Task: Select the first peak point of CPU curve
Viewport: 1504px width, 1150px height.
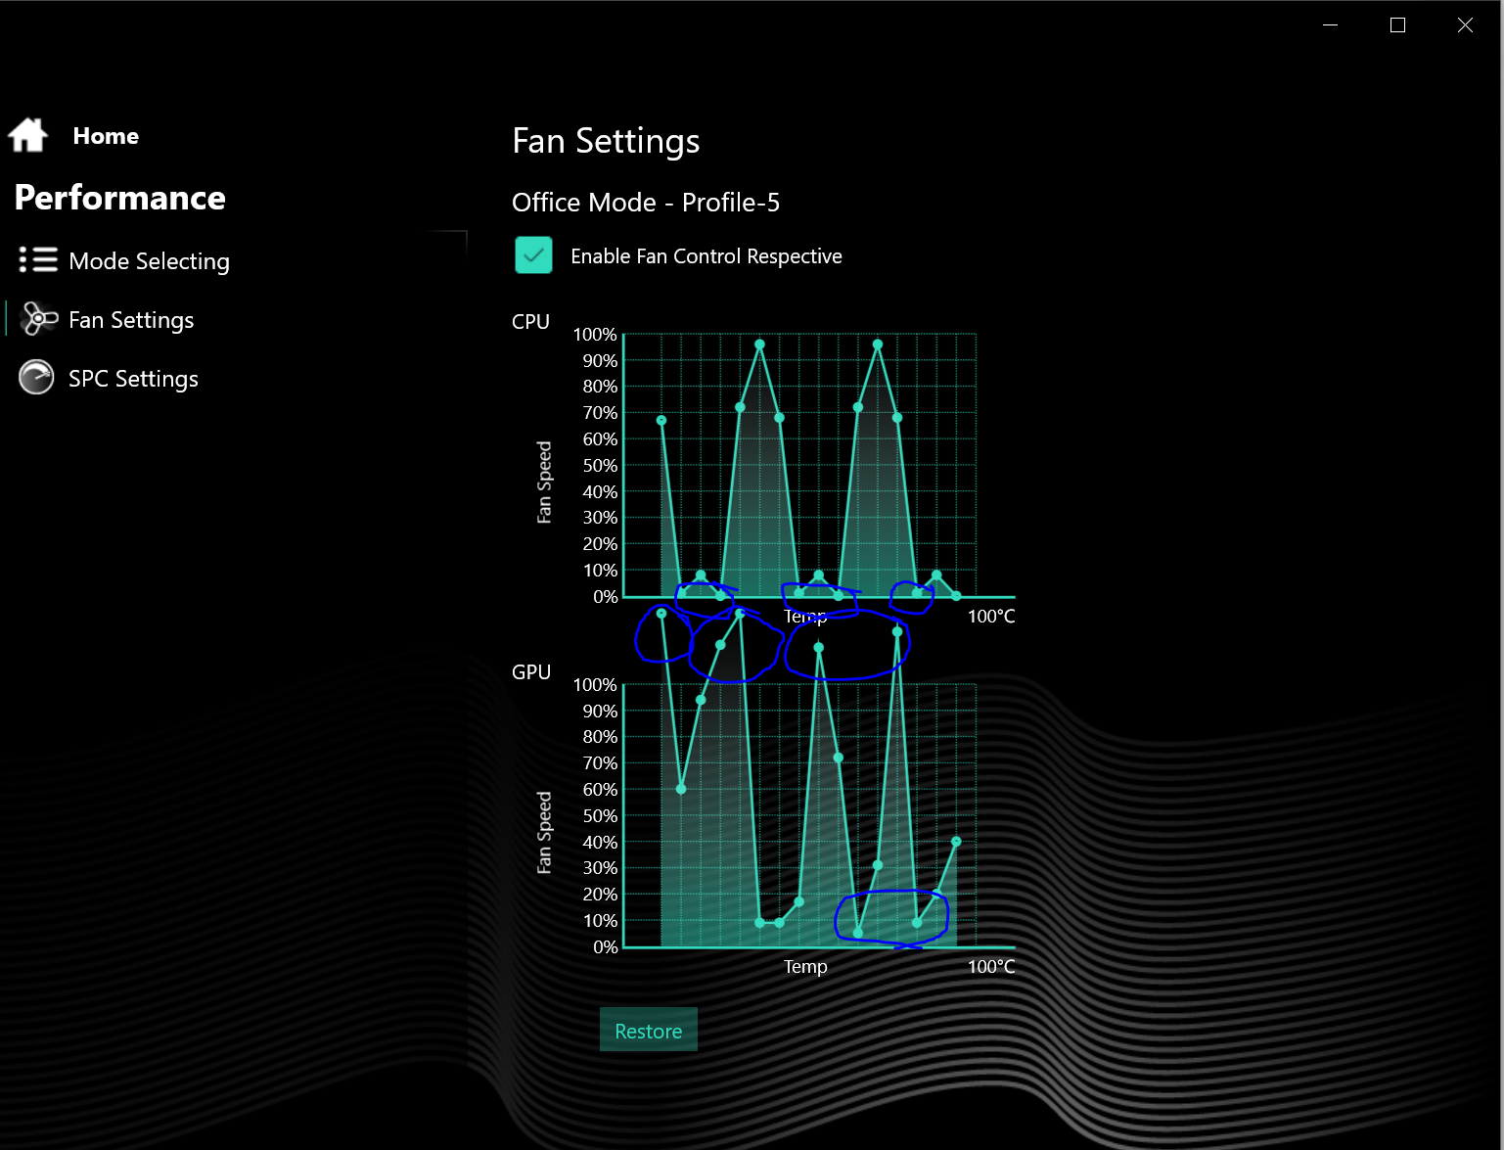Action: [x=759, y=345]
